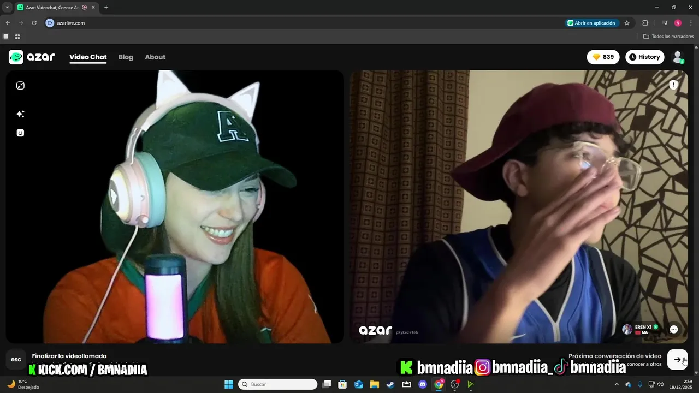The image size is (699, 393).
Task: Click Abrir en aplicación button
Action: (x=591, y=23)
